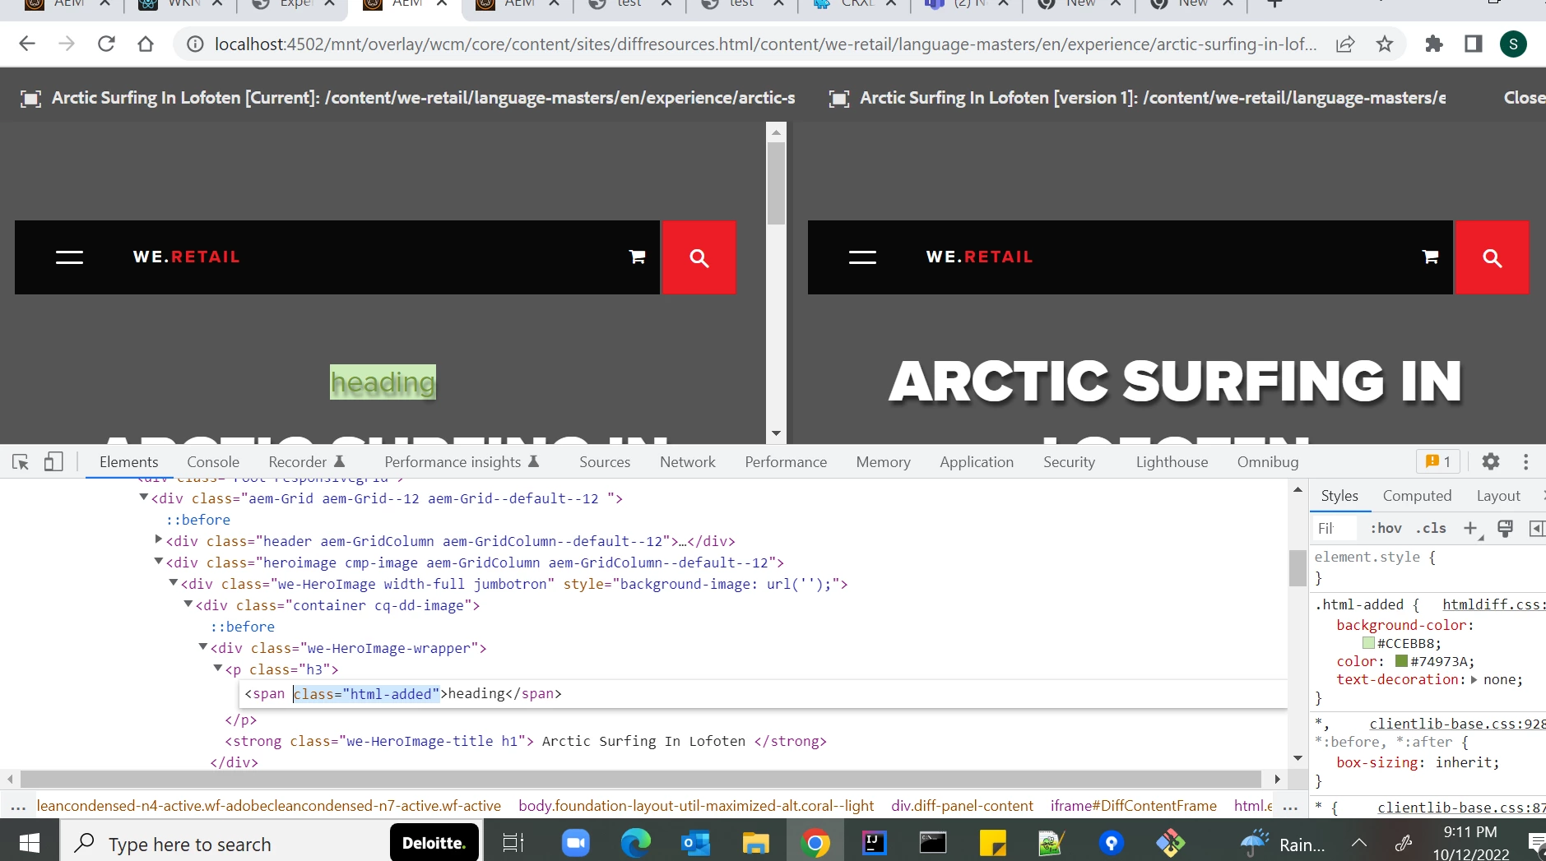Switch to the Sources tab
This screenshot has height=861, width=1546.
605,462
